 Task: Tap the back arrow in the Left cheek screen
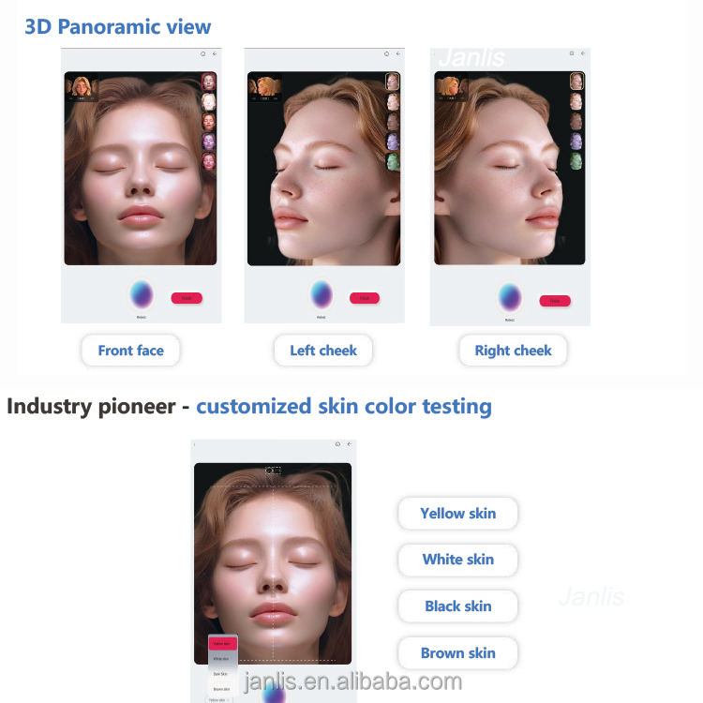398,53
